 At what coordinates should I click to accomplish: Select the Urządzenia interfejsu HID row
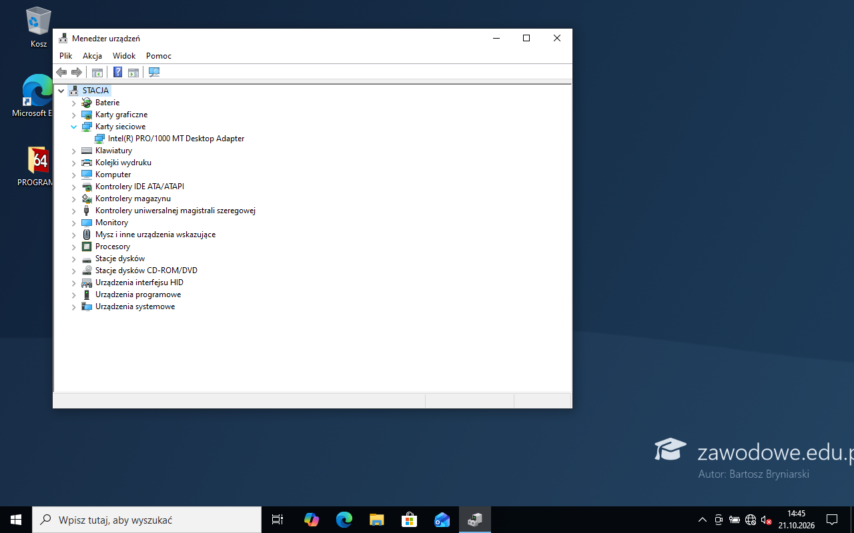pyautogui.click(x=139, y=282)
